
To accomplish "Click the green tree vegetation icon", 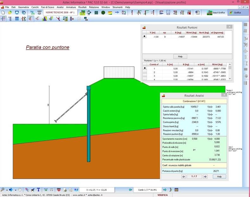I will tap(103, 13).
